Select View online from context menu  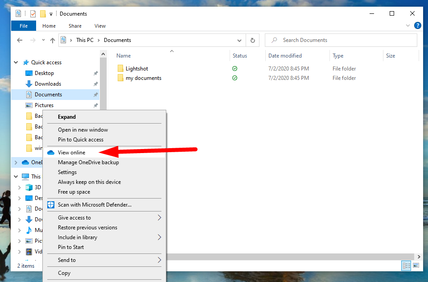click(x=71, y=153)
